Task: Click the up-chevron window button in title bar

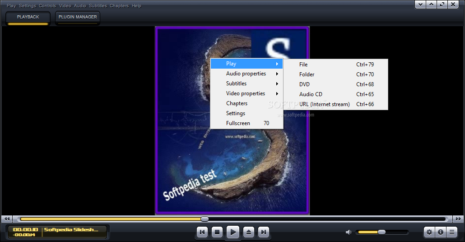Action: point(431,5)
